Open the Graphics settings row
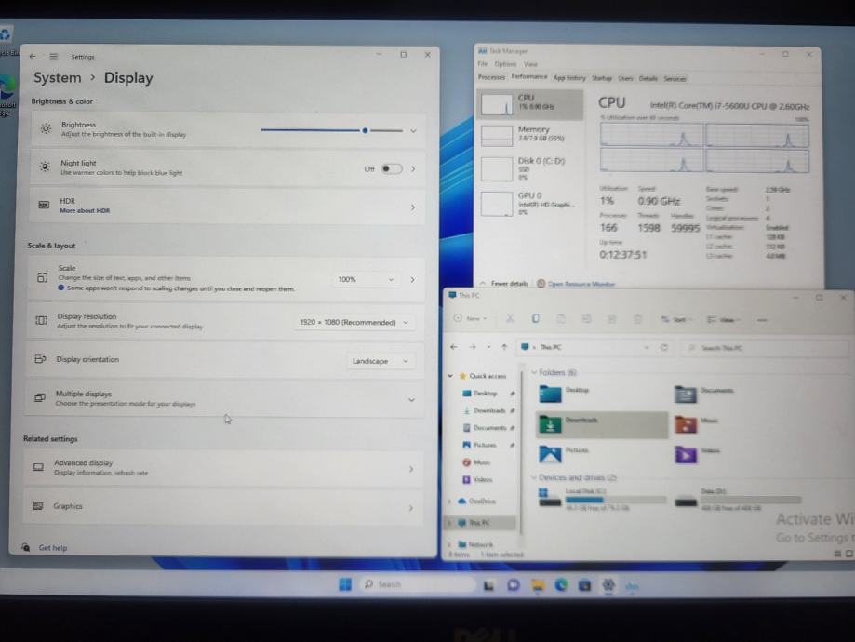855x642 pixels. (x=223, y=507)
